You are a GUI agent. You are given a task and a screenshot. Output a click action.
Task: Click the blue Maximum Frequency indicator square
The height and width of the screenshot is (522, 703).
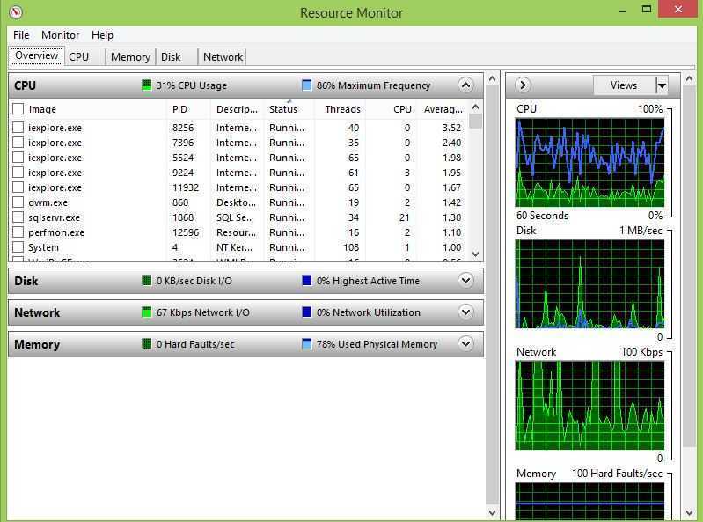[x=307, y=85]
